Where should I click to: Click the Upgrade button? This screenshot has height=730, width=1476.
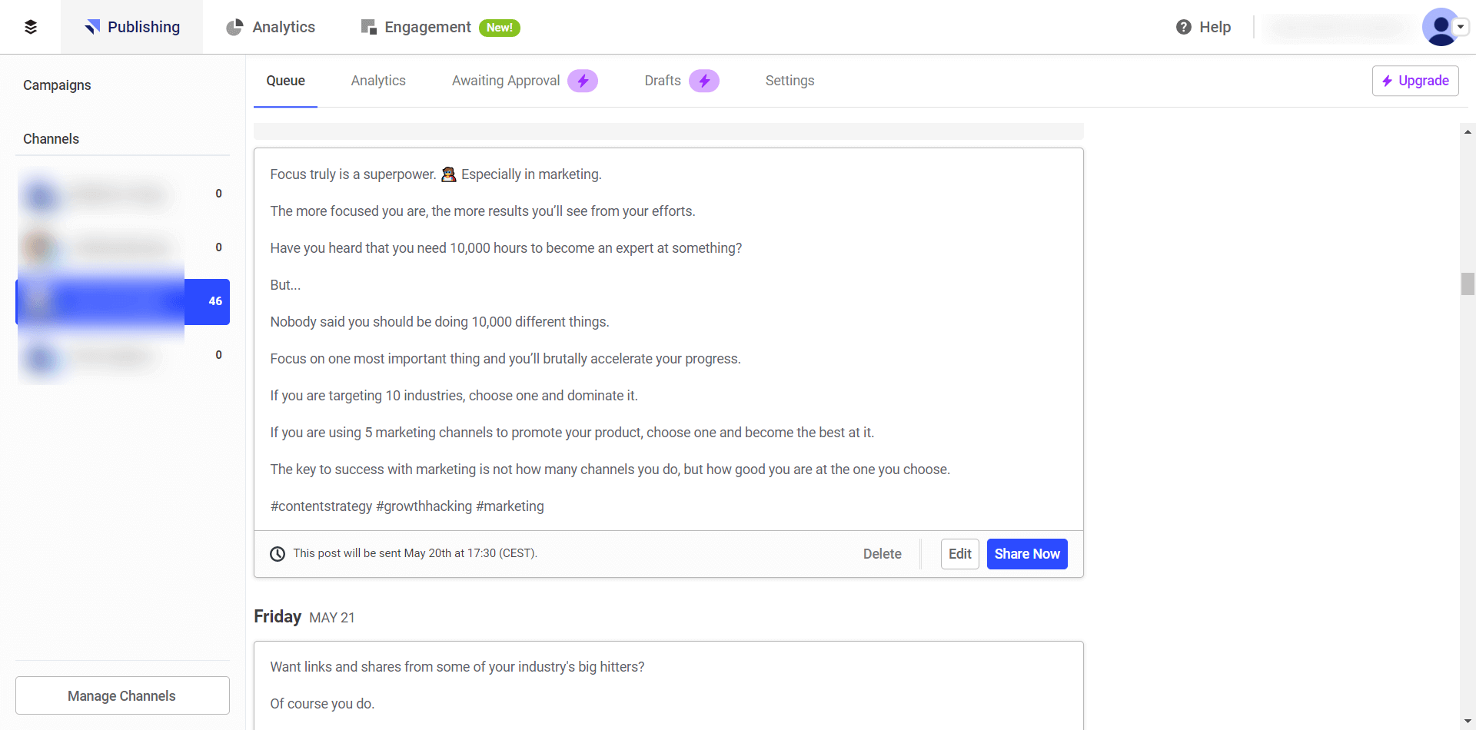[1414, 81]
